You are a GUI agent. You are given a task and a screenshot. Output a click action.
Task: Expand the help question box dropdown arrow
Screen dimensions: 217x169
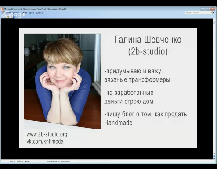[211, 13]
